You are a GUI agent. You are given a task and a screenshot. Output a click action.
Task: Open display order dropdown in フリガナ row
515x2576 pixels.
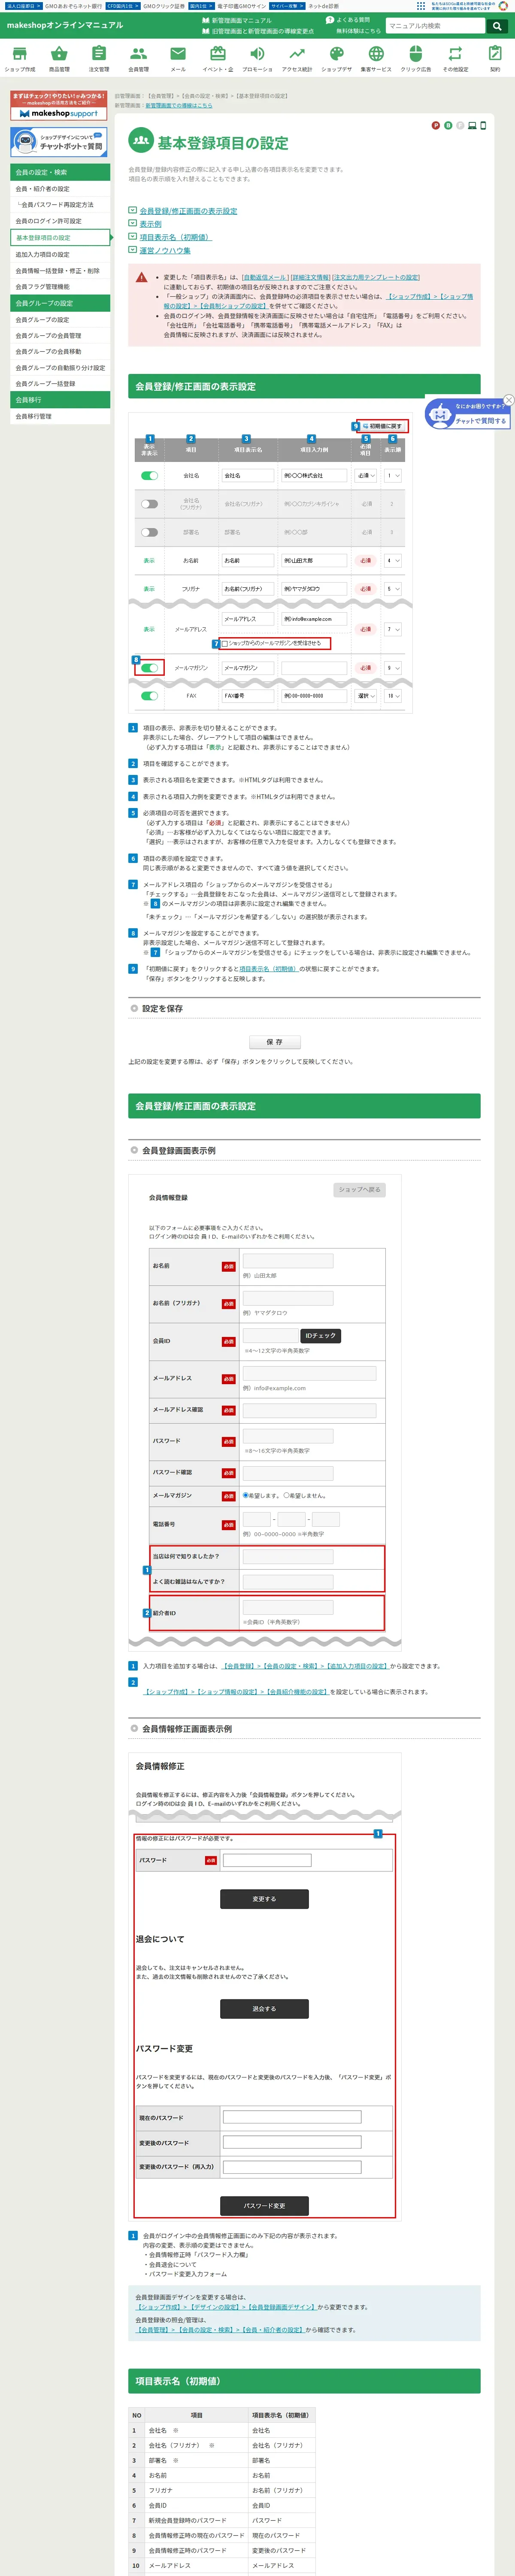click(393, 589)
